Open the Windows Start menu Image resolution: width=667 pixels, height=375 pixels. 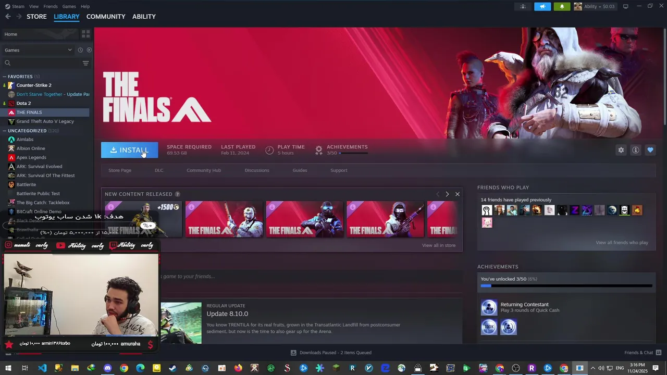point(8,368)
